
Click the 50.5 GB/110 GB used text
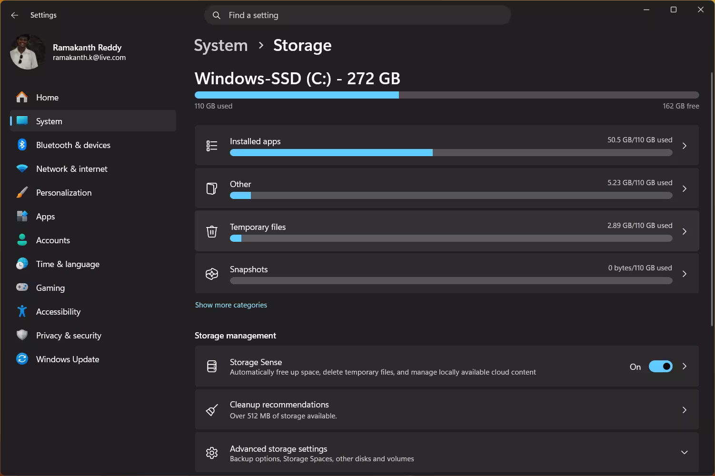click(640, 140)
